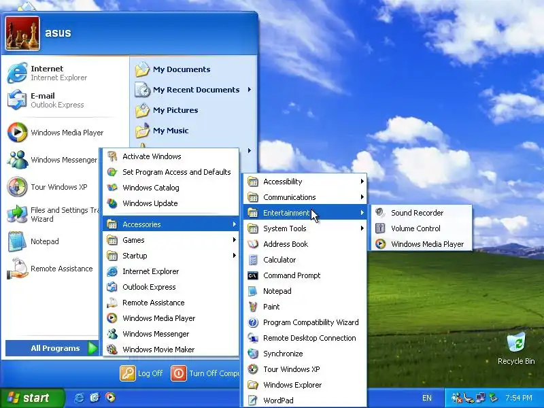Launch Windows Messenger from the recent programs list
This screenshot has width=544, height=408.
coord(52,160)
